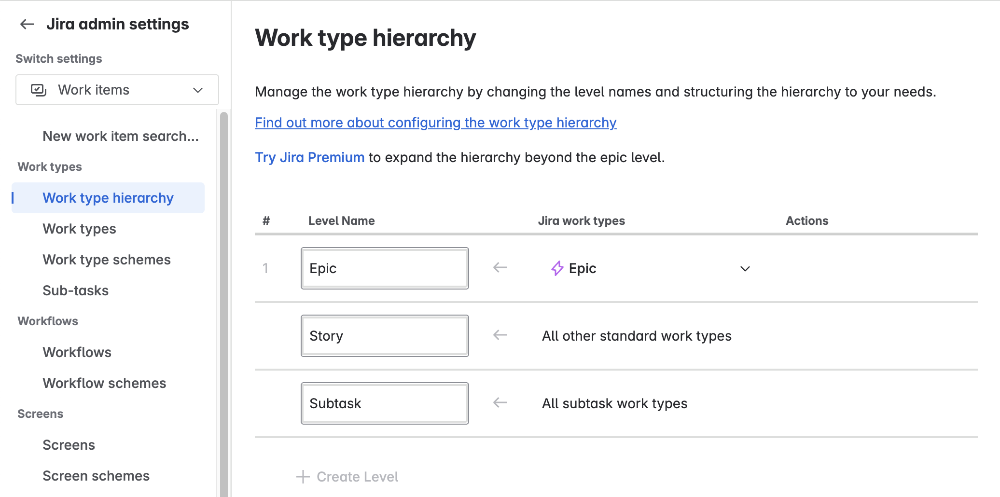This screenshot has width=1000, height=497.
Task: Click the Try Jira Premium link
Action: (309, 157)
